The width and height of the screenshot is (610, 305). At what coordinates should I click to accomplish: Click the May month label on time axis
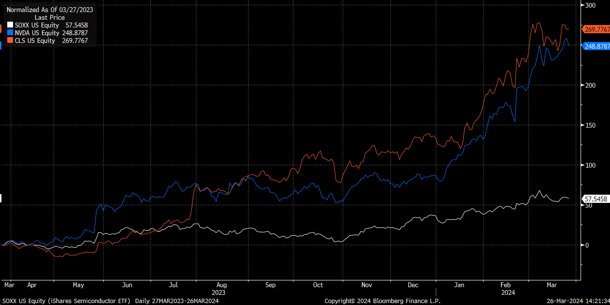tap(78, 285)
